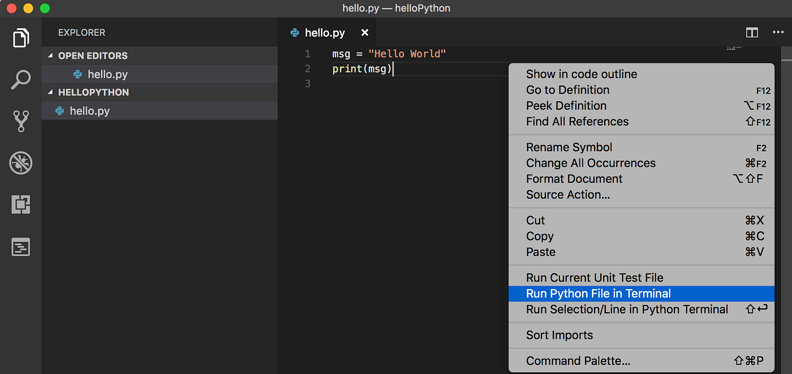The height and width of the screenshot is (374, 792).
Task: Open the Debug view icon
Action: tap(21, 163)
